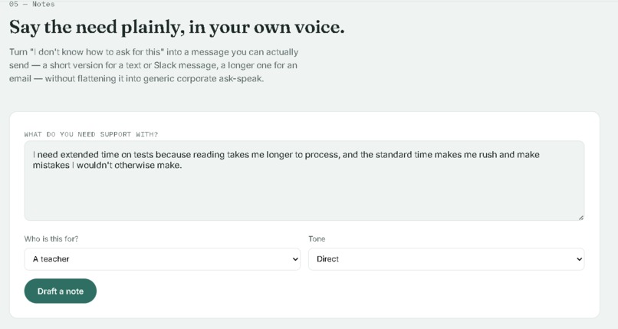Click the 'WHAT DO YOU NEED SUPPORT WITH?' label
The image size is (618, 329).
[x=91, y=134]
